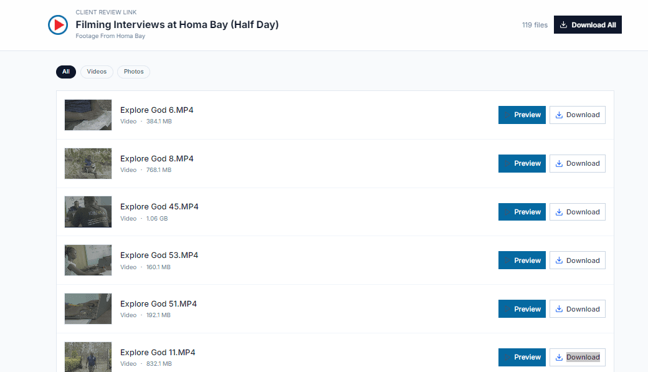This screenshot has height=372, width=648.
Task: Click the 1.06 GB file size
Action: (157, 219)
